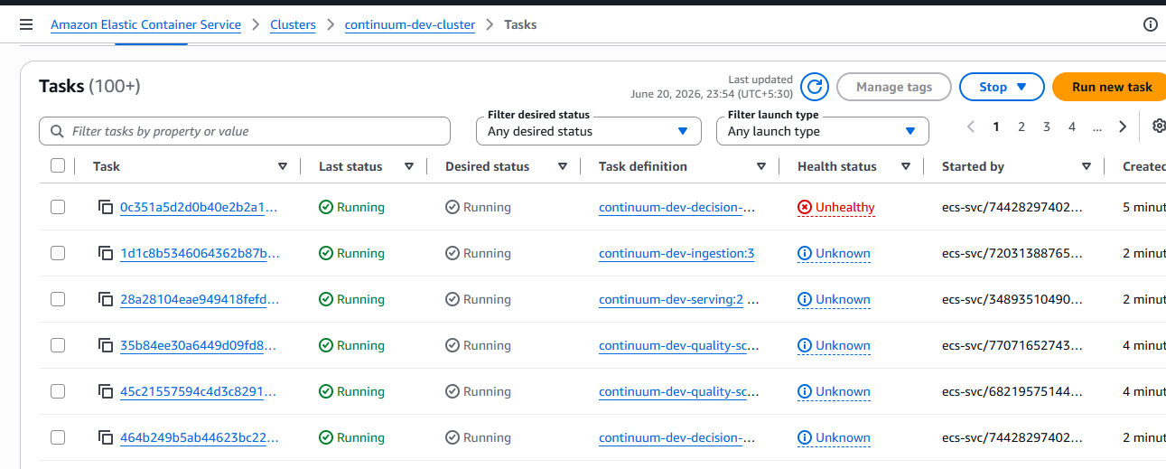Open task 0c351a5d2d0b40e2b2a1 details
Screen dimensions: 1166x469
click(x=199, y=208)
